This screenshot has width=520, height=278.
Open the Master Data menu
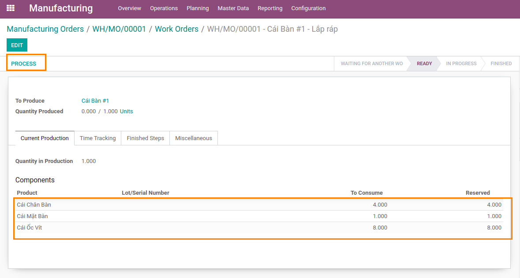point(233,8)
